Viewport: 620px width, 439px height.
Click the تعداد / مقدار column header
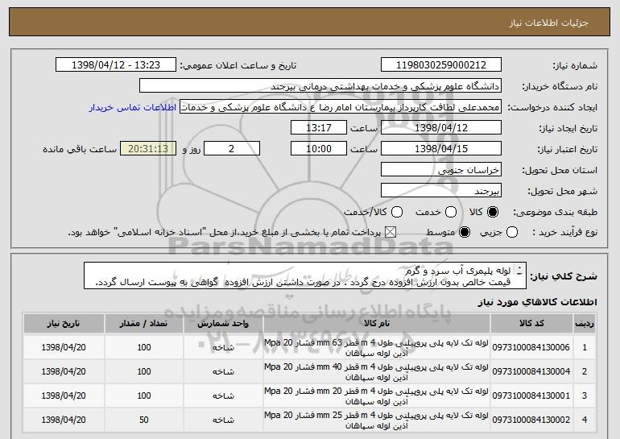[x=144, y=324]
